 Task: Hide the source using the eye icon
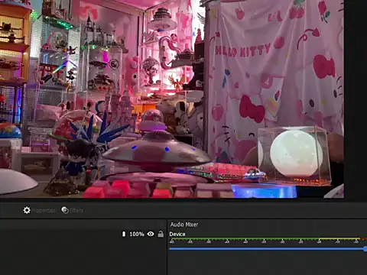point(151,234)
